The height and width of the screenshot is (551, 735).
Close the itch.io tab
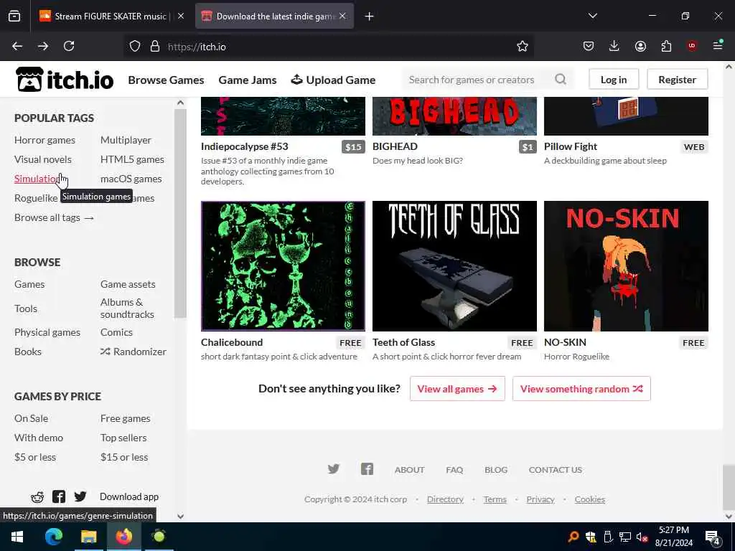pyautogui.click(x=342, y=16)
